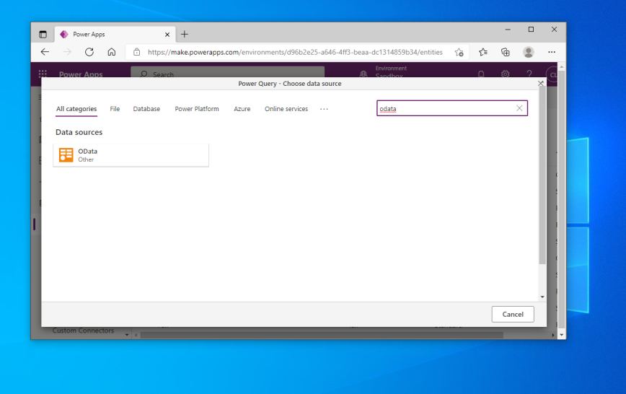Add this page to favorites

pyautogui.click(x=459, y=53)
